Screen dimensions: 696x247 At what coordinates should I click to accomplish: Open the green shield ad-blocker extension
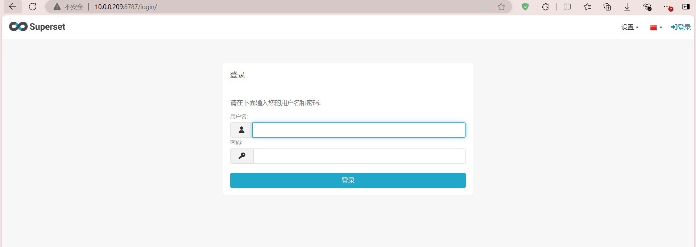[x=525, y=7]
